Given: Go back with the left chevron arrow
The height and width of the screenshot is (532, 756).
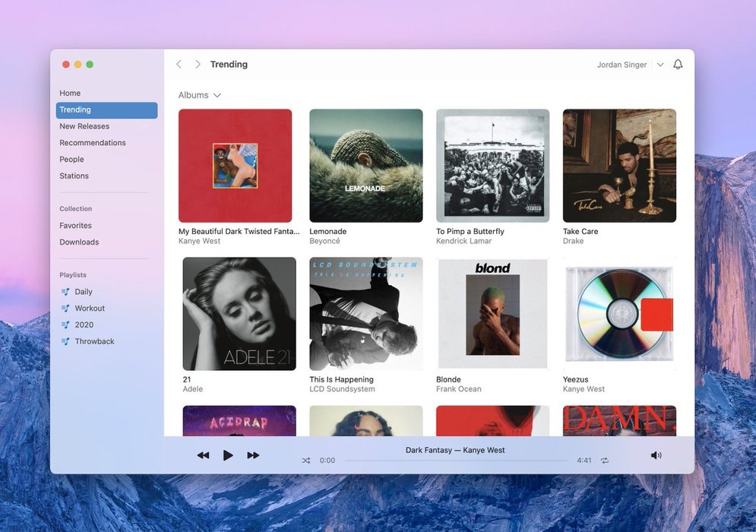Looking at the screenshot, I should point(179,64).
